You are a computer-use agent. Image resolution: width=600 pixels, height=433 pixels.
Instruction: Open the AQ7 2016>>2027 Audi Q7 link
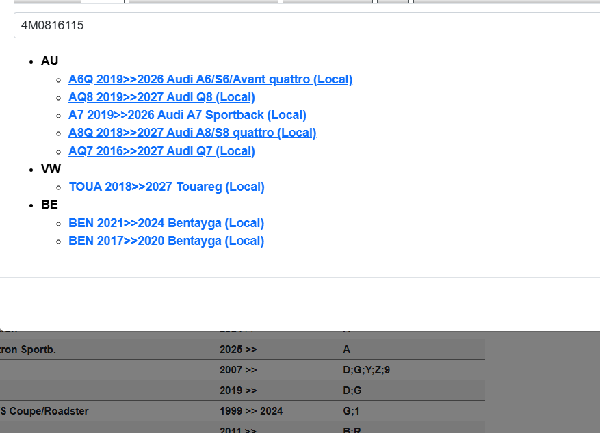pyautogui.click(x=161, y=150)
